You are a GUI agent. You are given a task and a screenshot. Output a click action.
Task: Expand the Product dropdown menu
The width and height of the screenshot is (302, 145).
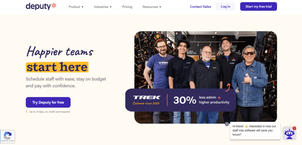tap(76, 7)
